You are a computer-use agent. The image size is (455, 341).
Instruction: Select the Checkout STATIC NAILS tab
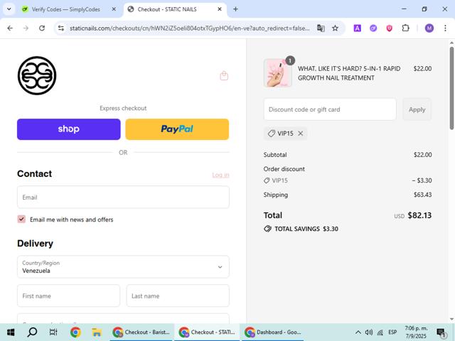pyautogui.click(x=167, y=9)
